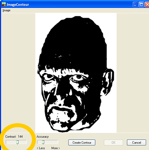
Task: Click Accuracy slider track right of thumb
Action: (x=51, y=142)
